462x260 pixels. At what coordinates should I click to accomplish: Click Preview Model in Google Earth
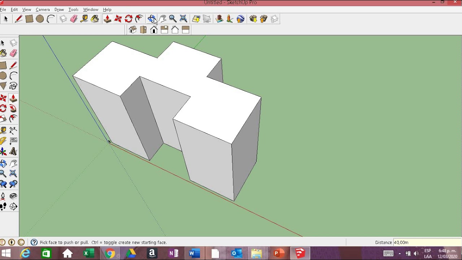tap(240, 19)
